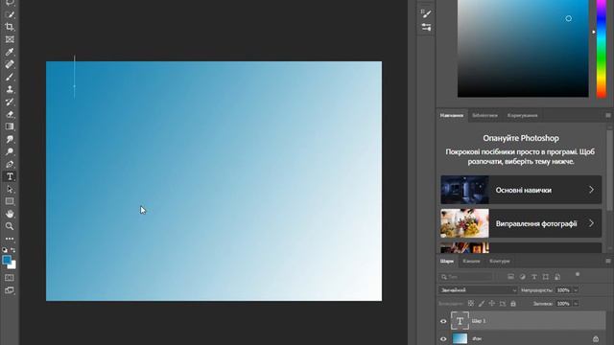Hide the text layer 'Шар 1'
The height and width of the screenshot is (345, 614).
pos(443,321)
